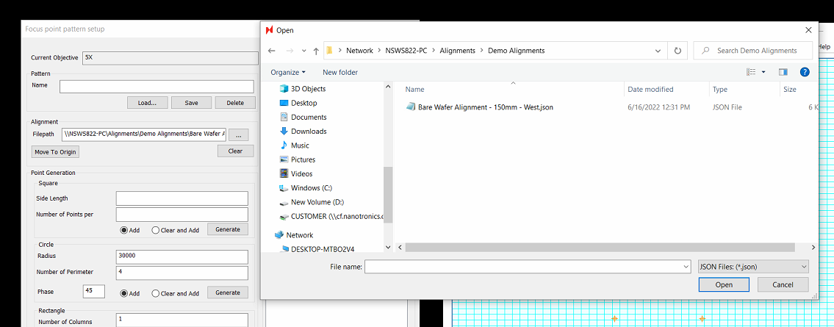Screen dimensions: 834x327
Task: Click the blue Help question mark icon
Action: pyautogui.click(x=805, y=72)
